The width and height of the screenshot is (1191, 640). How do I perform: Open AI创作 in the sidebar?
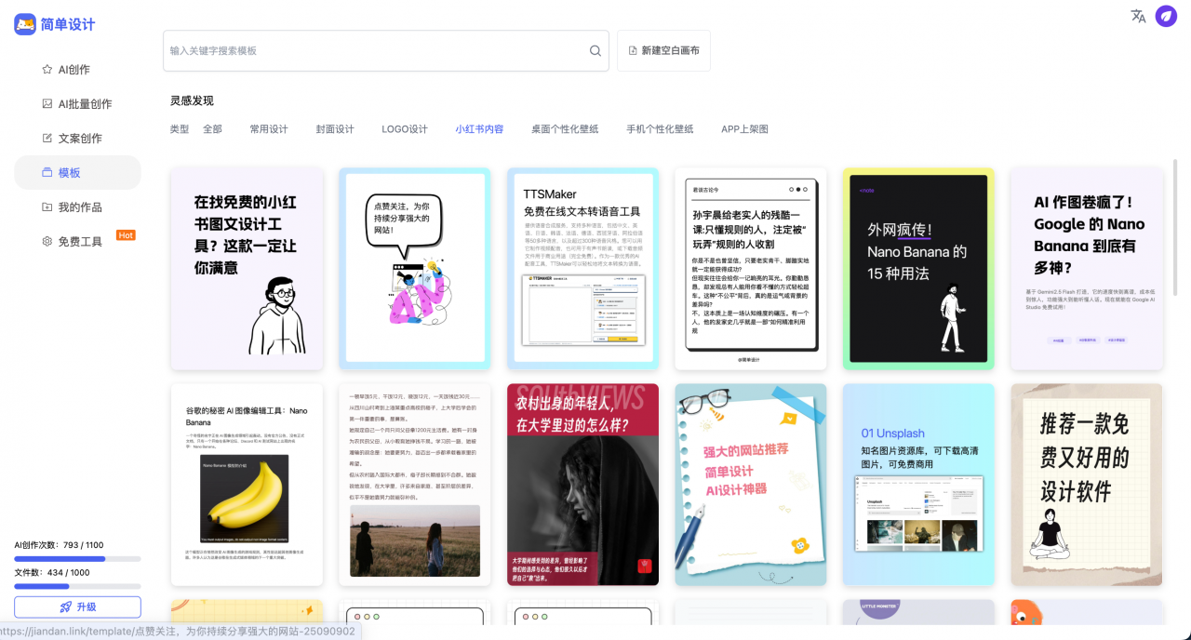coord(77,69)
